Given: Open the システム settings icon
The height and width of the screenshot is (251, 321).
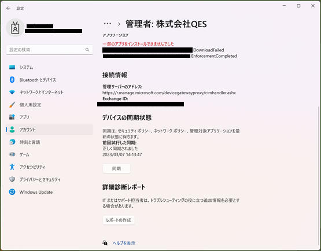Looking at the screenshot, I should [x=12, y=67].
